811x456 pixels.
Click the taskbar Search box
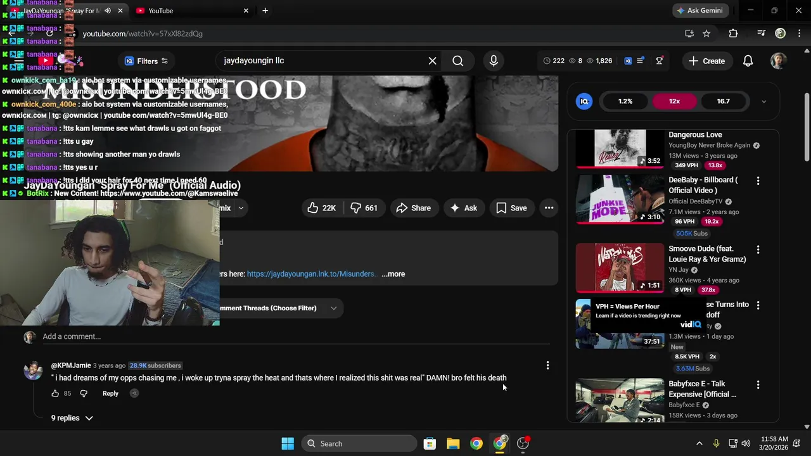point(359,443)
